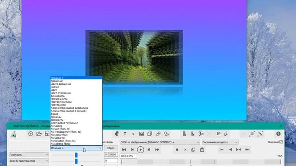Step to the next keyframe
The image size is (296, 166).
coord(149,149)
